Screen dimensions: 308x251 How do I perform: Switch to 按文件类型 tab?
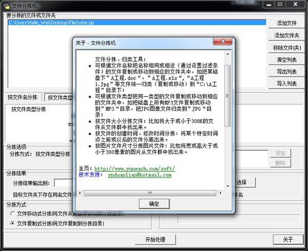click(59, 98)
